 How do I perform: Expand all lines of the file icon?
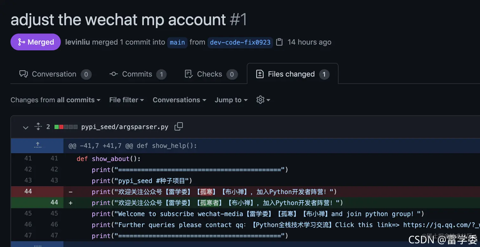(38, 127)
